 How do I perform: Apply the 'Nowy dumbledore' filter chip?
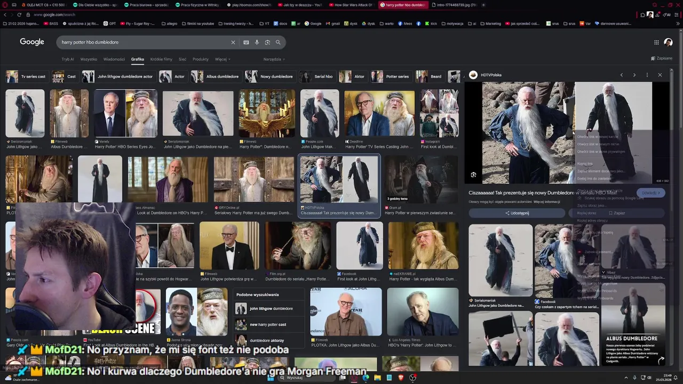pyautogui.click(x=270, y=76)
